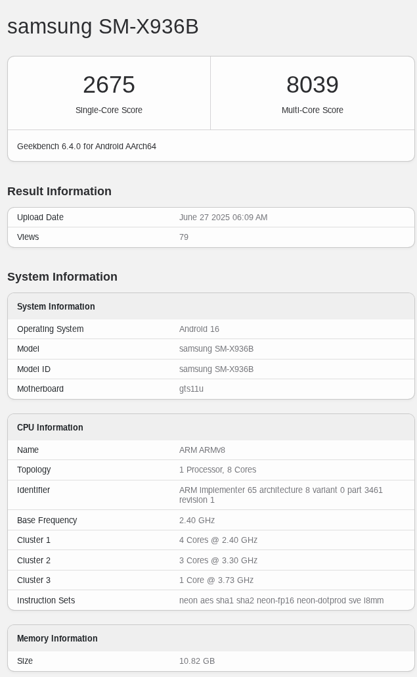Click the Motherboard label
The width and height of the screenshot is (417, 677).
pos(41,389)
